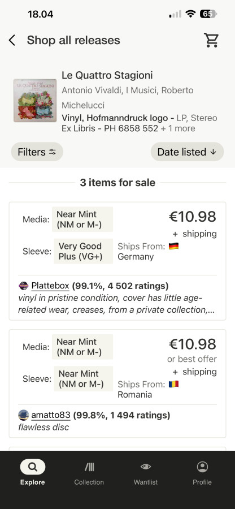This screenshot has height=509, width=235.
Task: Open the Filters options
Action: coord(37,152)
